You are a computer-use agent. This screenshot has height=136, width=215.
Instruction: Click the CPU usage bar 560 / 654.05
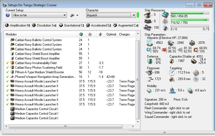tap(190, 13)
